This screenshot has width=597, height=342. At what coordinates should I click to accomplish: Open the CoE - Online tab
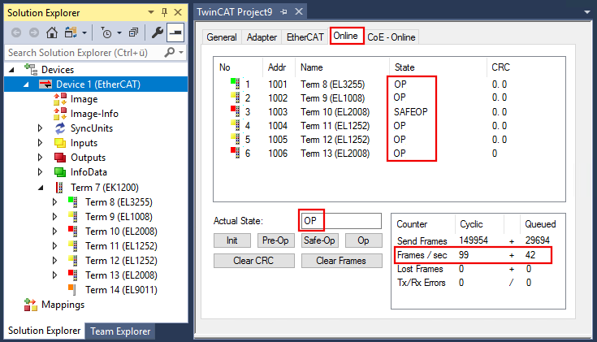click(x=391, y=37)
